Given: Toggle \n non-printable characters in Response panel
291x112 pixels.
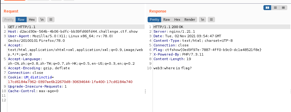Looking at the screenshot, I should [x=202, y=20].
